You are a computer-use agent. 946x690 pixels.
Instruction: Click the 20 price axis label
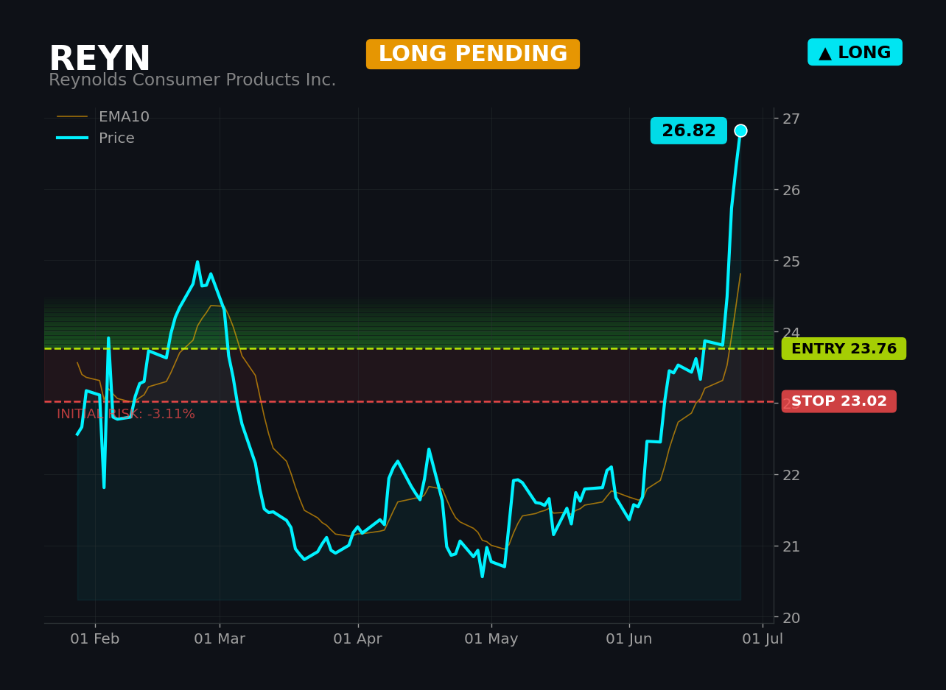coord(791,617)
